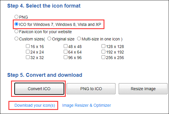Open the Download your icon(s) link

click(x=35, y=105)
